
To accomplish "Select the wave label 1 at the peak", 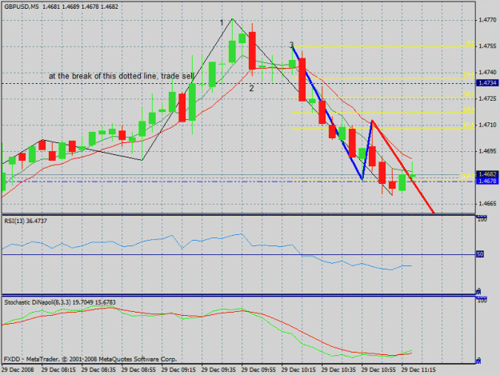I will pos(222,23).
